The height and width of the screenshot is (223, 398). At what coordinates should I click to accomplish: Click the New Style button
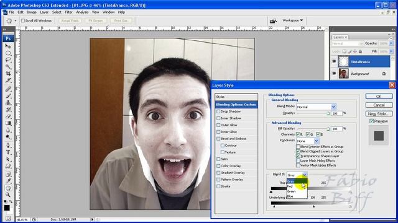pos(379,114)
